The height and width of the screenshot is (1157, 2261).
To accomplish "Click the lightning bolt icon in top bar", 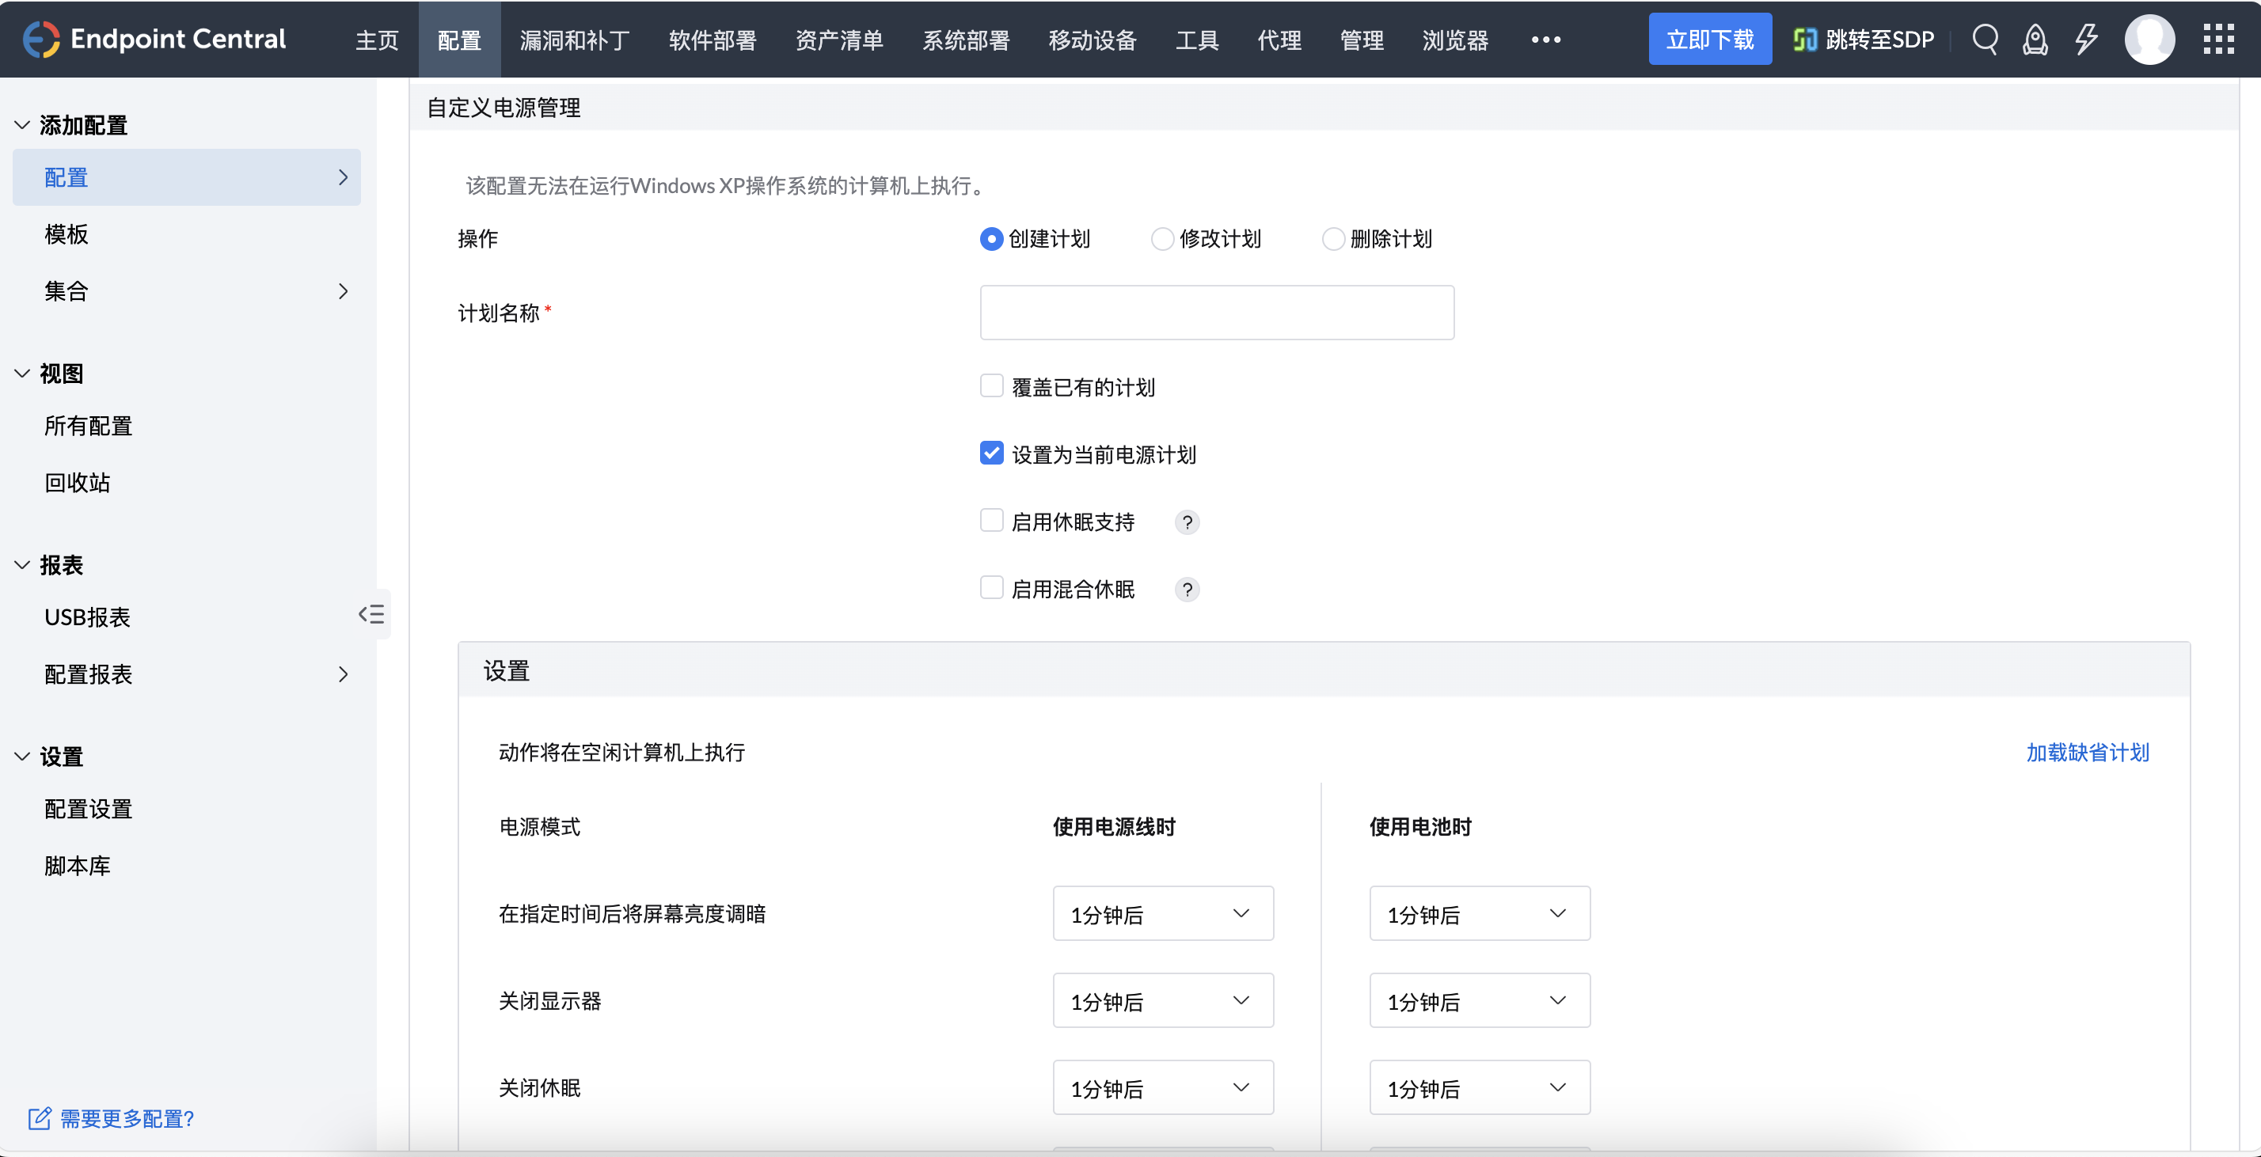I will click(x=2086, y=39).
